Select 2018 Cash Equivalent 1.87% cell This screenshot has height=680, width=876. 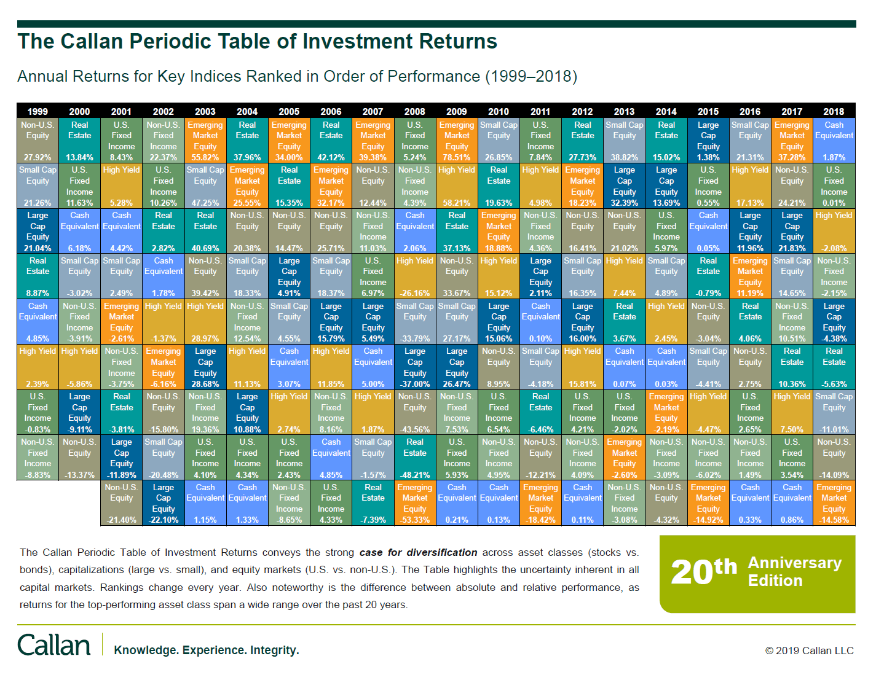click(x=834, y=141)
